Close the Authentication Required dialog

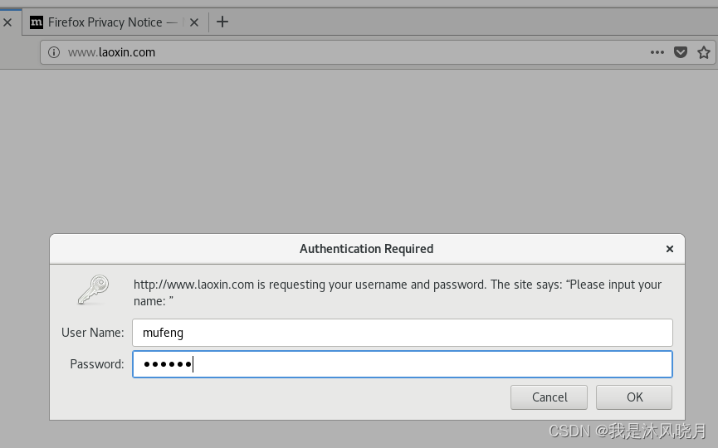[670, 249]
